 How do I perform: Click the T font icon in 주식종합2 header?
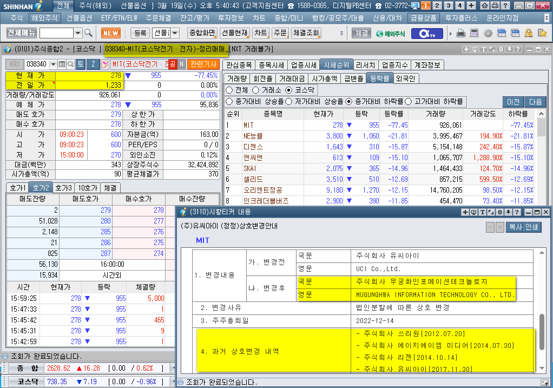tap(484, 49)
